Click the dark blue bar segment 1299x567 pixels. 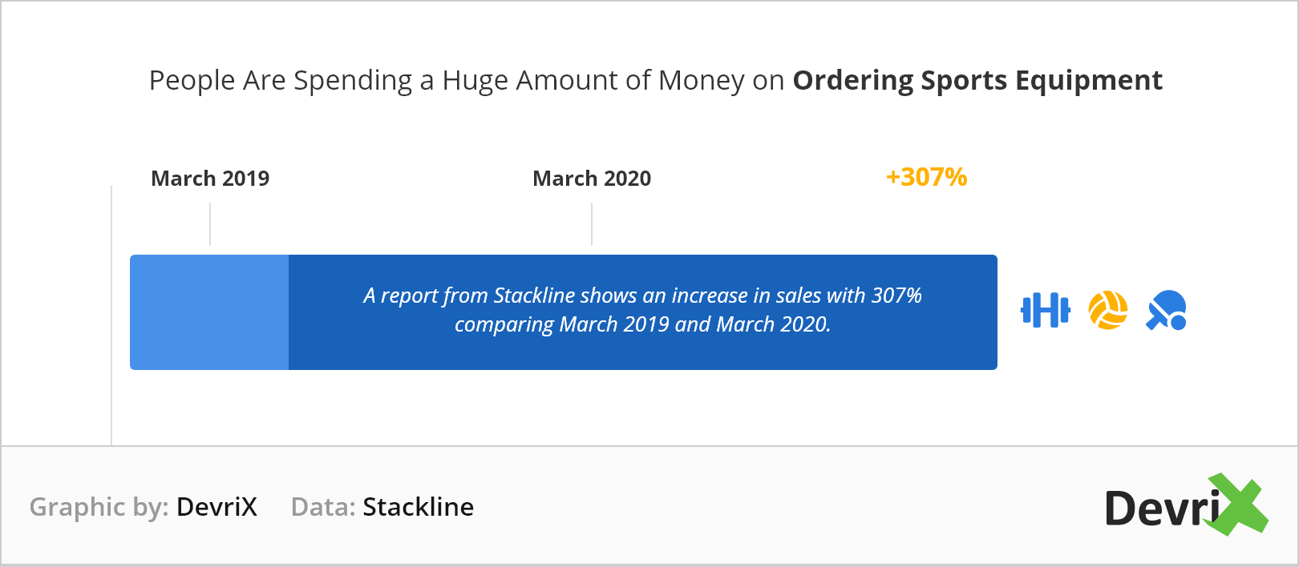pyautogui.click(x=643, y=312)
